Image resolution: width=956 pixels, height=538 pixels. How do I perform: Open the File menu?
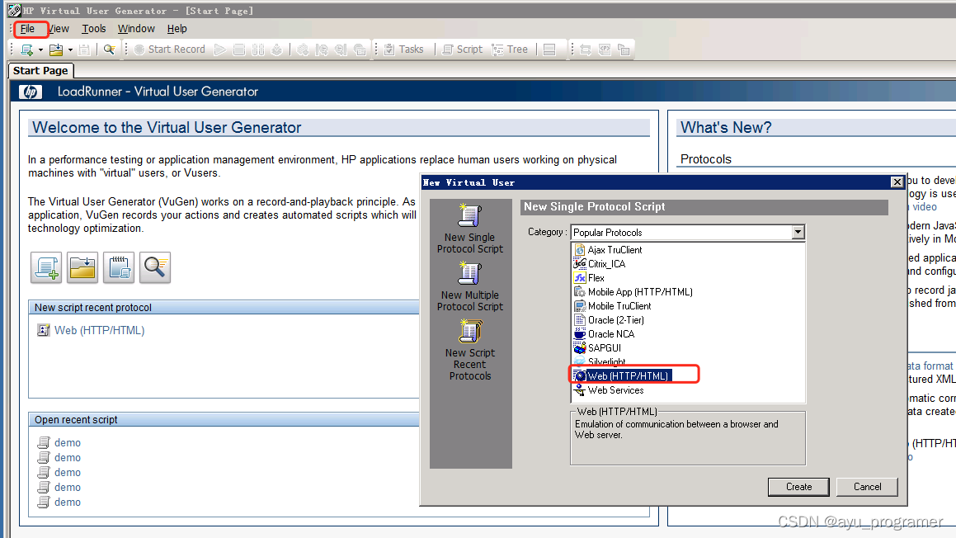point(27,29)
